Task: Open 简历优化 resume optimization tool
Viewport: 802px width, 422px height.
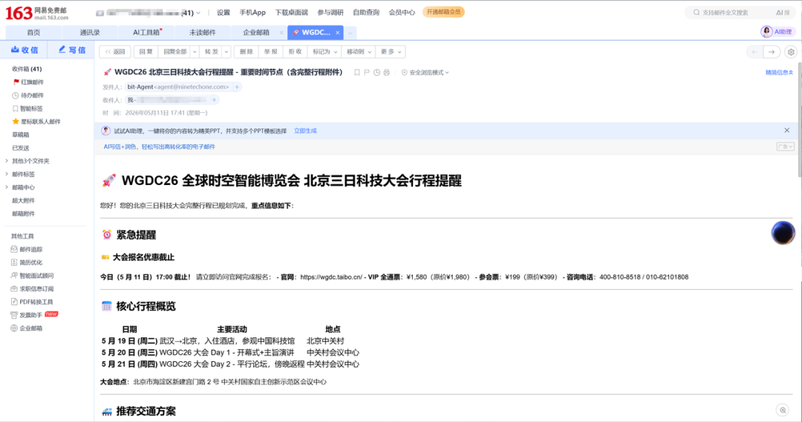Action: click(27, 262)
